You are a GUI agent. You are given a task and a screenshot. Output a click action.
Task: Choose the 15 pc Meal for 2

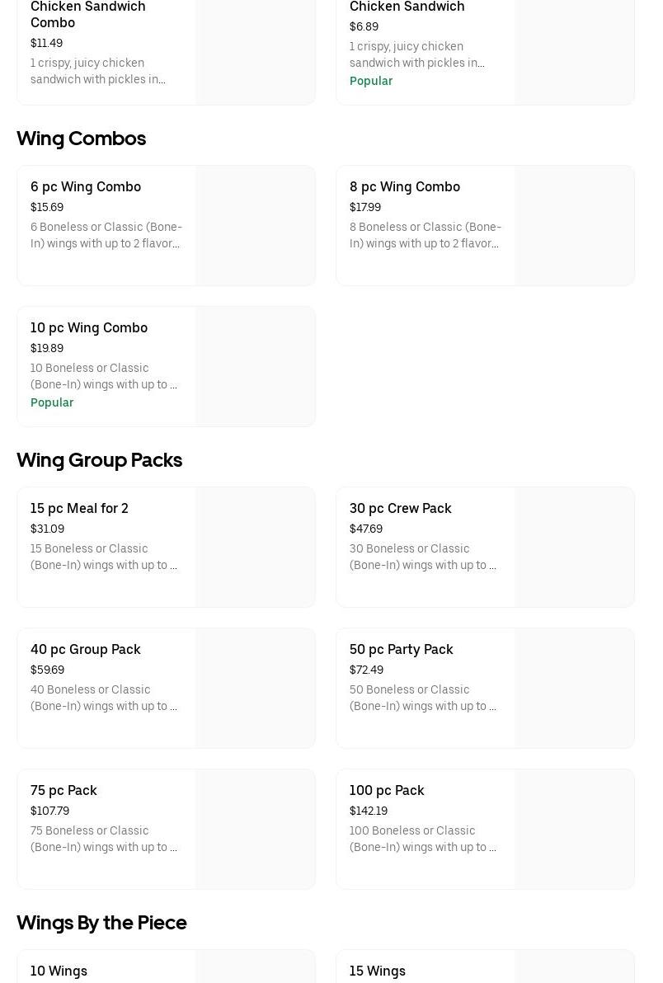click(x=79, y=509)
